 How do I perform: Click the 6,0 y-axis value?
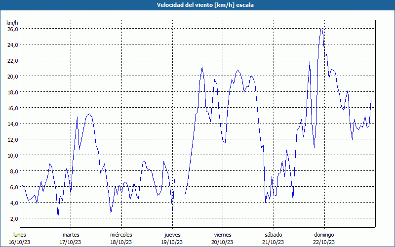coord(14,187)
